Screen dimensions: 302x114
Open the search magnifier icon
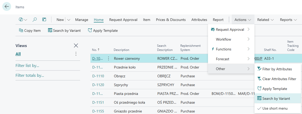point(35,20)
